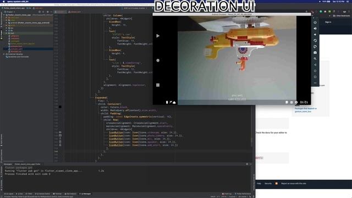Expand External Libraries in the project tree
This screenshot has height=198, width=352.
point(4,54)
